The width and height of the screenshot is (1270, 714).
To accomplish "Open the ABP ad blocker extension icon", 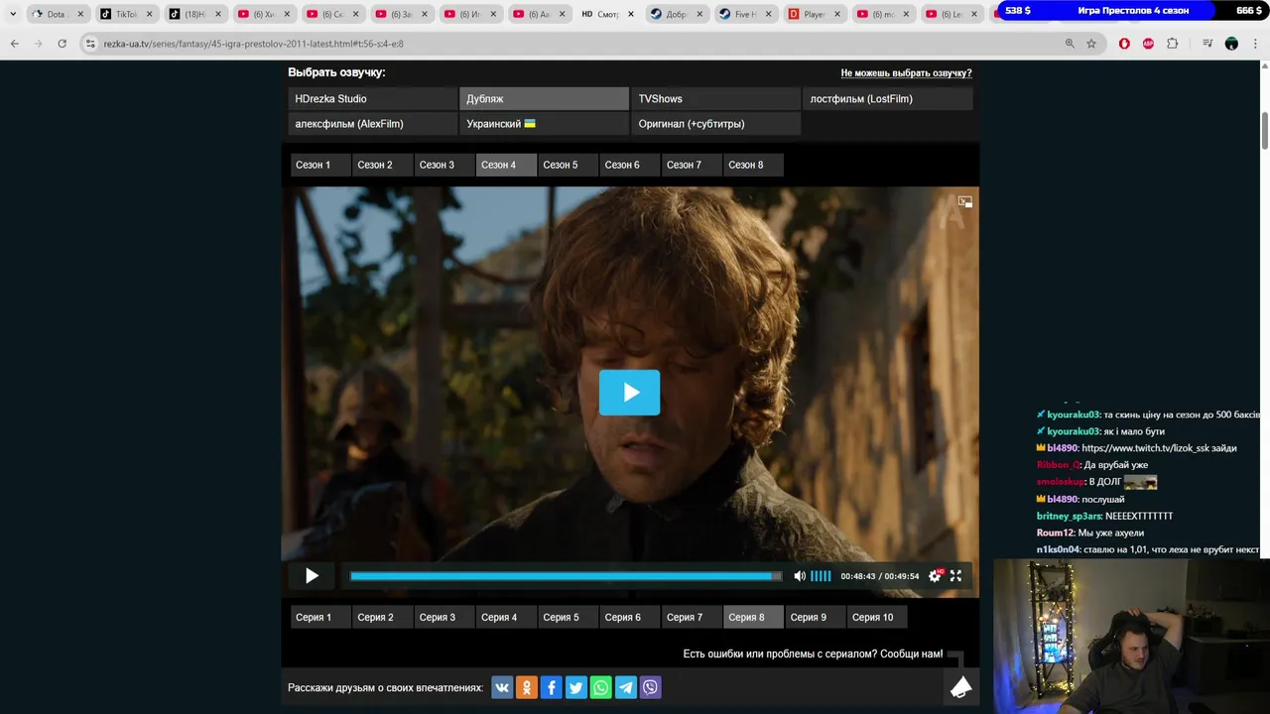I will pyautogui.click(x=1148, y=44).
